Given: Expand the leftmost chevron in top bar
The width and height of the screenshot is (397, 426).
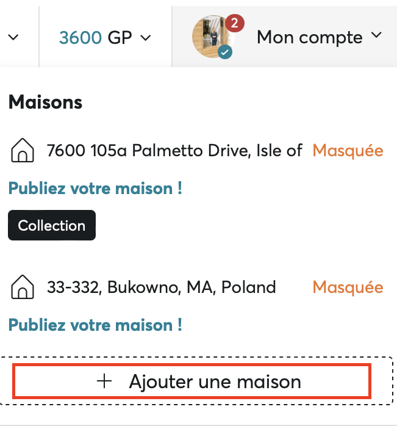Looking at the screenshot, I should tap(13, 38).
